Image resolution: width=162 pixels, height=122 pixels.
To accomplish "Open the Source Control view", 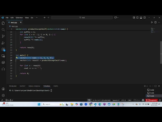I will click(3, 36).
